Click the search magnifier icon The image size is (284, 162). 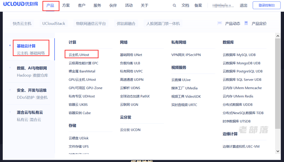pos(174,6)
